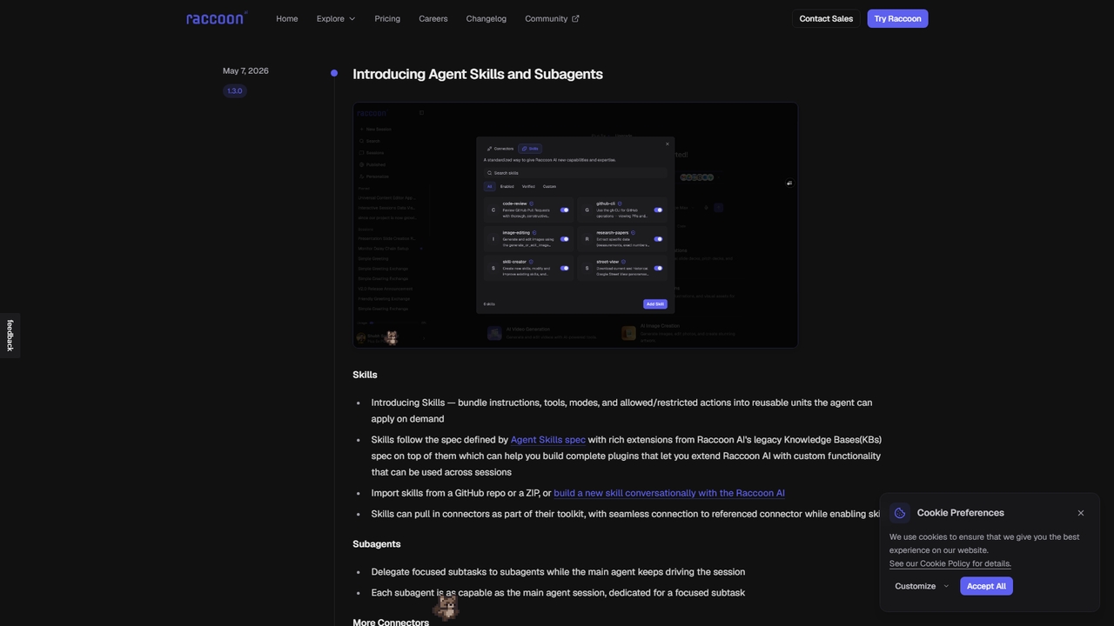The height and width of the screenshot is (626, 1114).
Task: Disable the image-editing skill switch
Action: pyautogui.click(x=565, y=239)
